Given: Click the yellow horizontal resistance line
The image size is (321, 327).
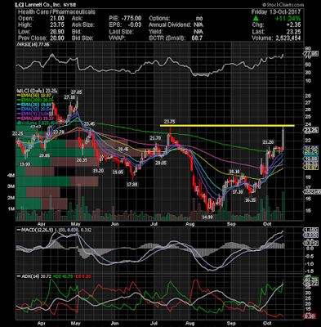Looking at the screenshot, I should (x=227, y=126).
